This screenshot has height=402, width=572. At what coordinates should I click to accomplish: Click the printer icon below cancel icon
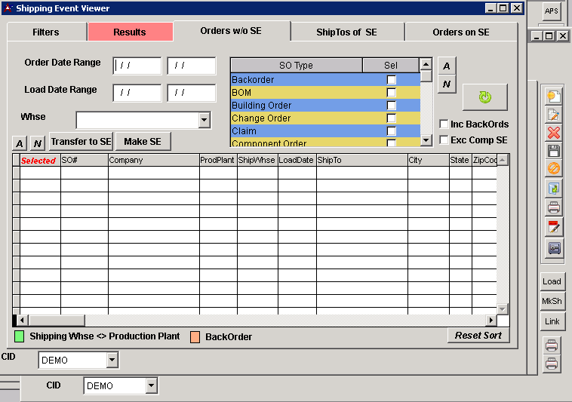[553, 207]
